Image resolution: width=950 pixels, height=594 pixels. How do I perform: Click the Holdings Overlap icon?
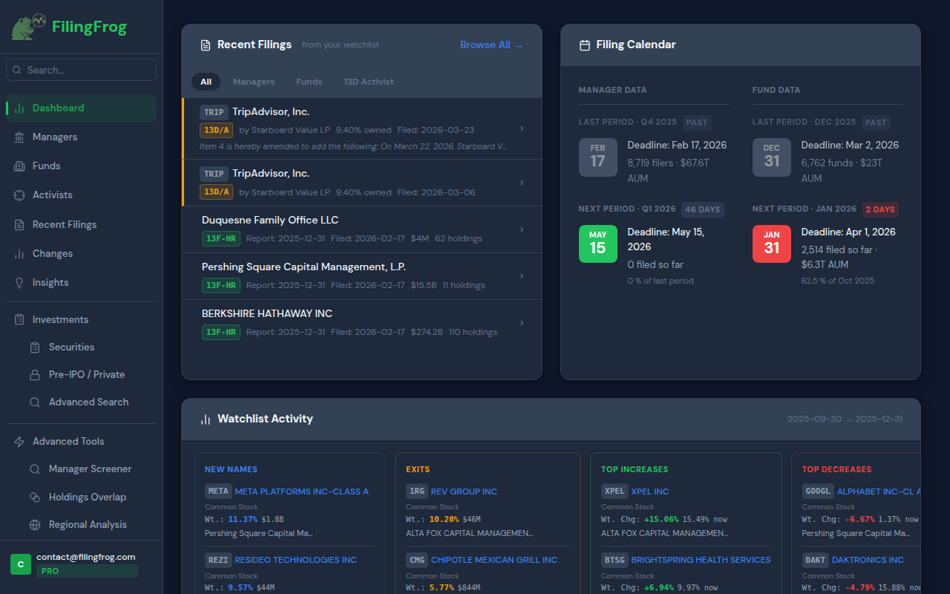35,496
